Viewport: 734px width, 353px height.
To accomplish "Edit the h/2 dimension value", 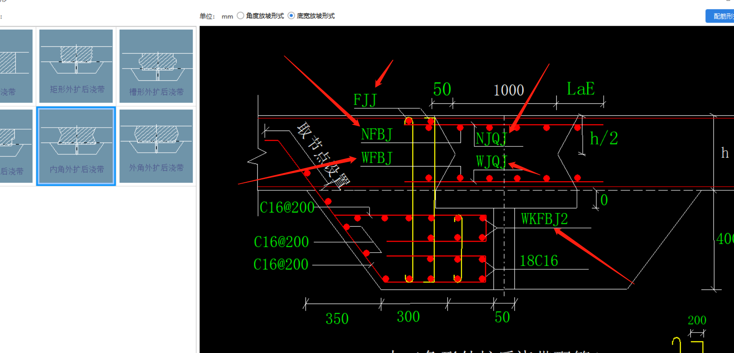I will tap(604, 138).
